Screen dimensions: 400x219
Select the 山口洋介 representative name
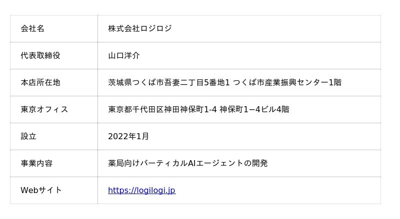click(x=124, y=55)
